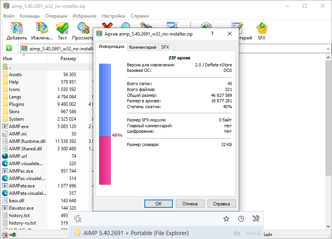Click the Добавить (Add) toolbar icon
332x239 pixels.
(16, 28)
